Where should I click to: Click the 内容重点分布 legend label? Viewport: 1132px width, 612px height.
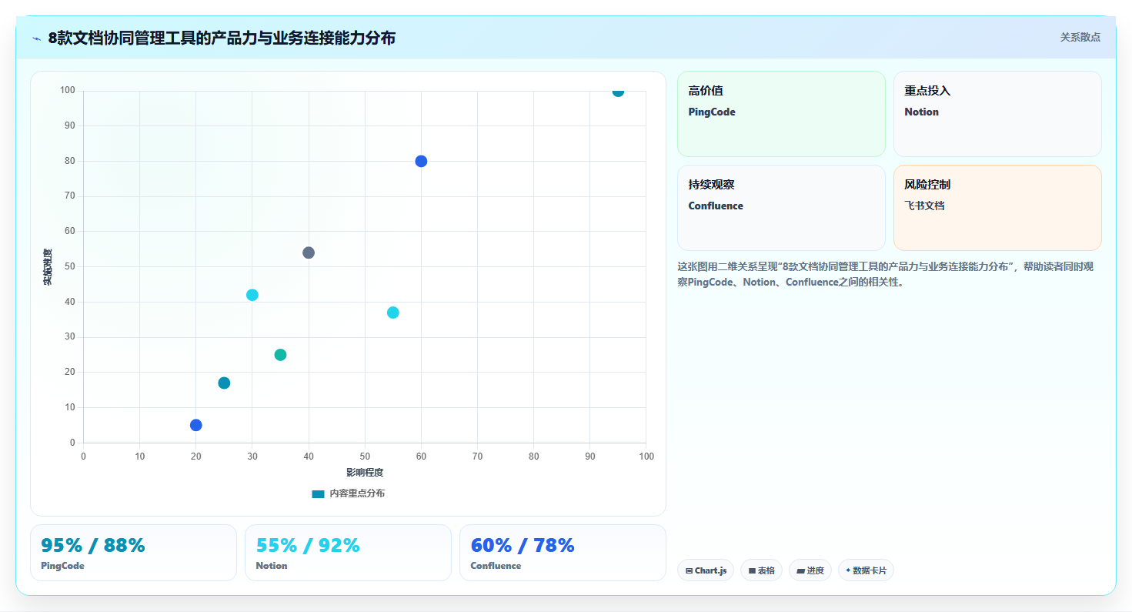(357, 493)
